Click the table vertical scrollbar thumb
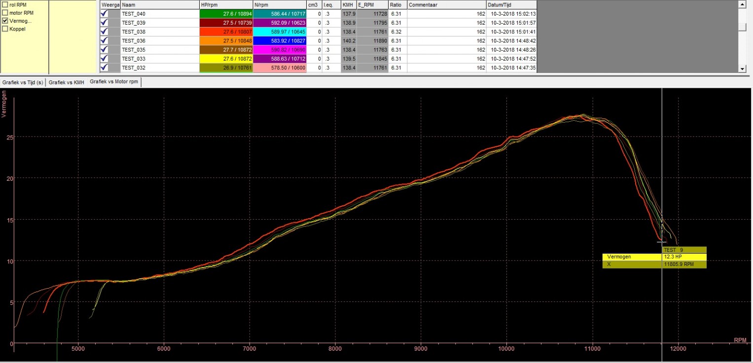 pos(742,27)
